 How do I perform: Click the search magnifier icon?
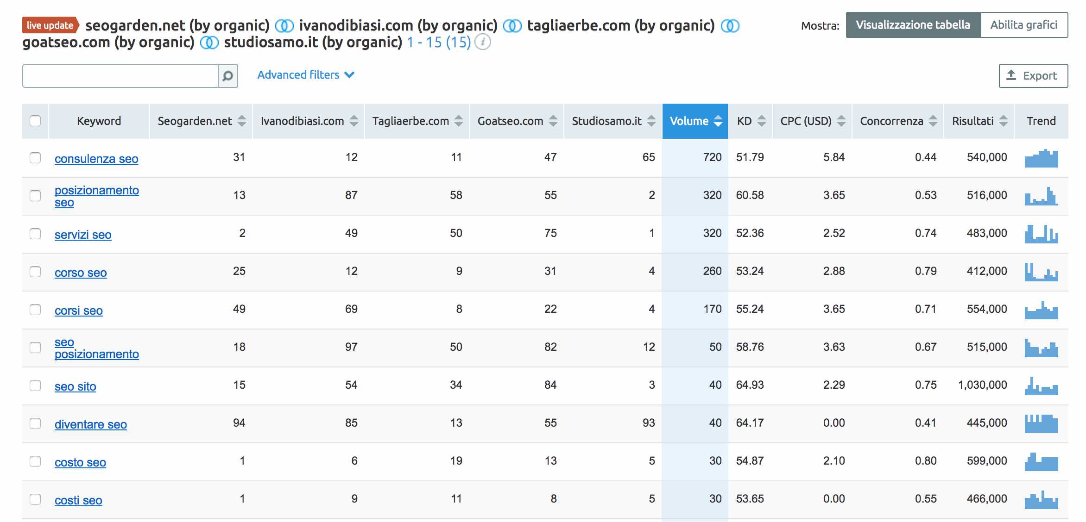tap(227, 76)
